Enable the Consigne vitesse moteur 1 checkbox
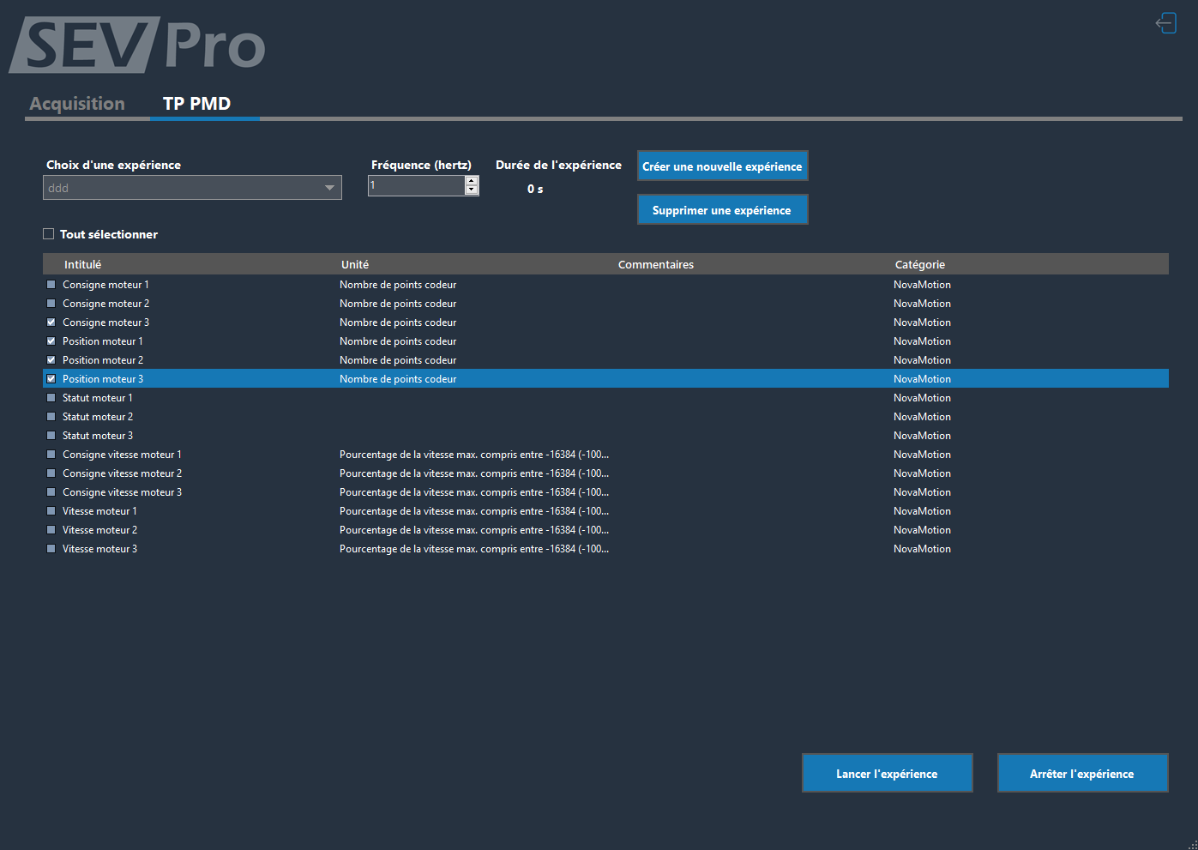This screenshot has height=850, width=1198. click(x=51, y=455)
